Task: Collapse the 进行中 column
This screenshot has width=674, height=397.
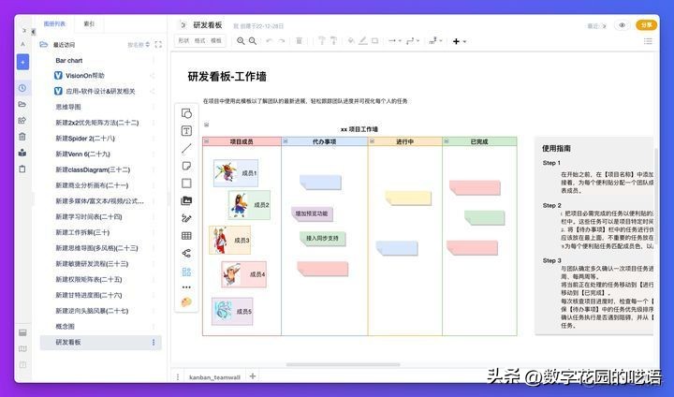Action: point(372,141)
